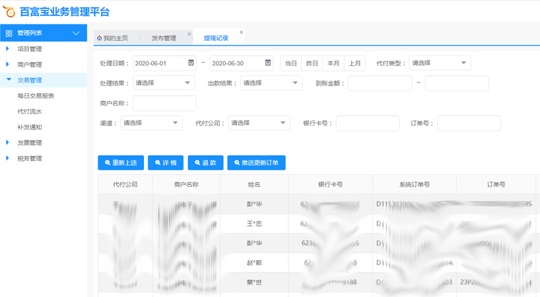The height and width of the screenshot is (297, 540).
Task: Close the 发布管理 tab
Action: tap(189, 34)
